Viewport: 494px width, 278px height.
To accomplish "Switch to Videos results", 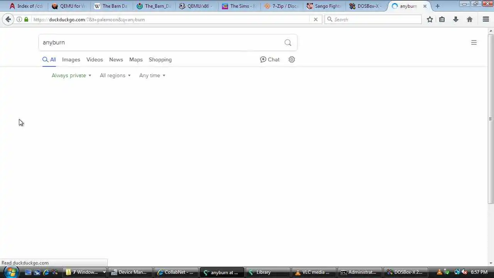I will pos(95,59).
